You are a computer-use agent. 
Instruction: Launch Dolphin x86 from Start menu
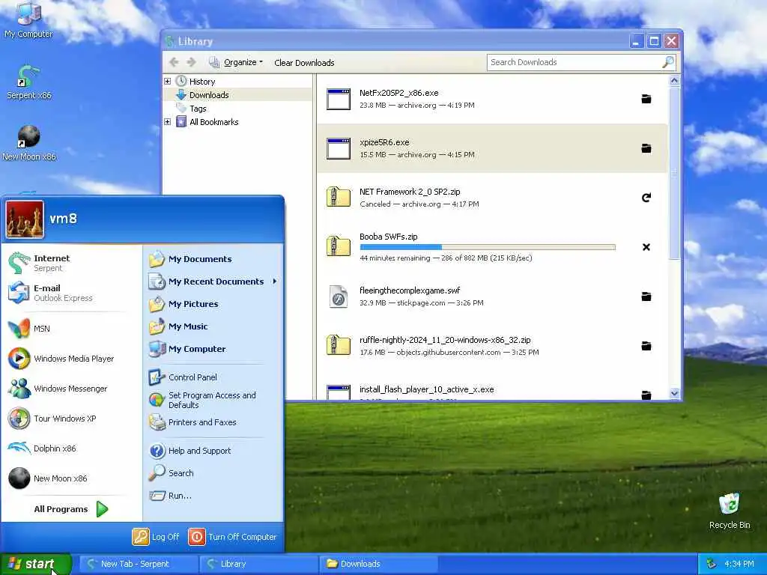click(71, 448)
